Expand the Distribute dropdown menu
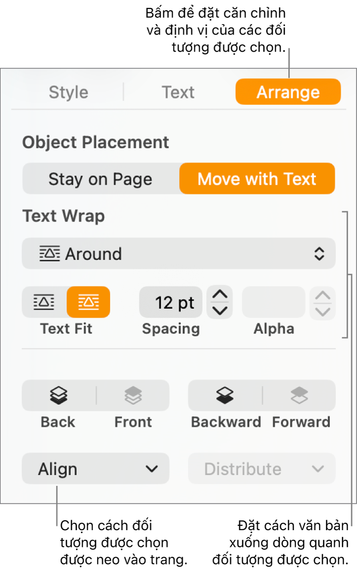The height and width of the screenshot is (572, 357). (261, 469)
